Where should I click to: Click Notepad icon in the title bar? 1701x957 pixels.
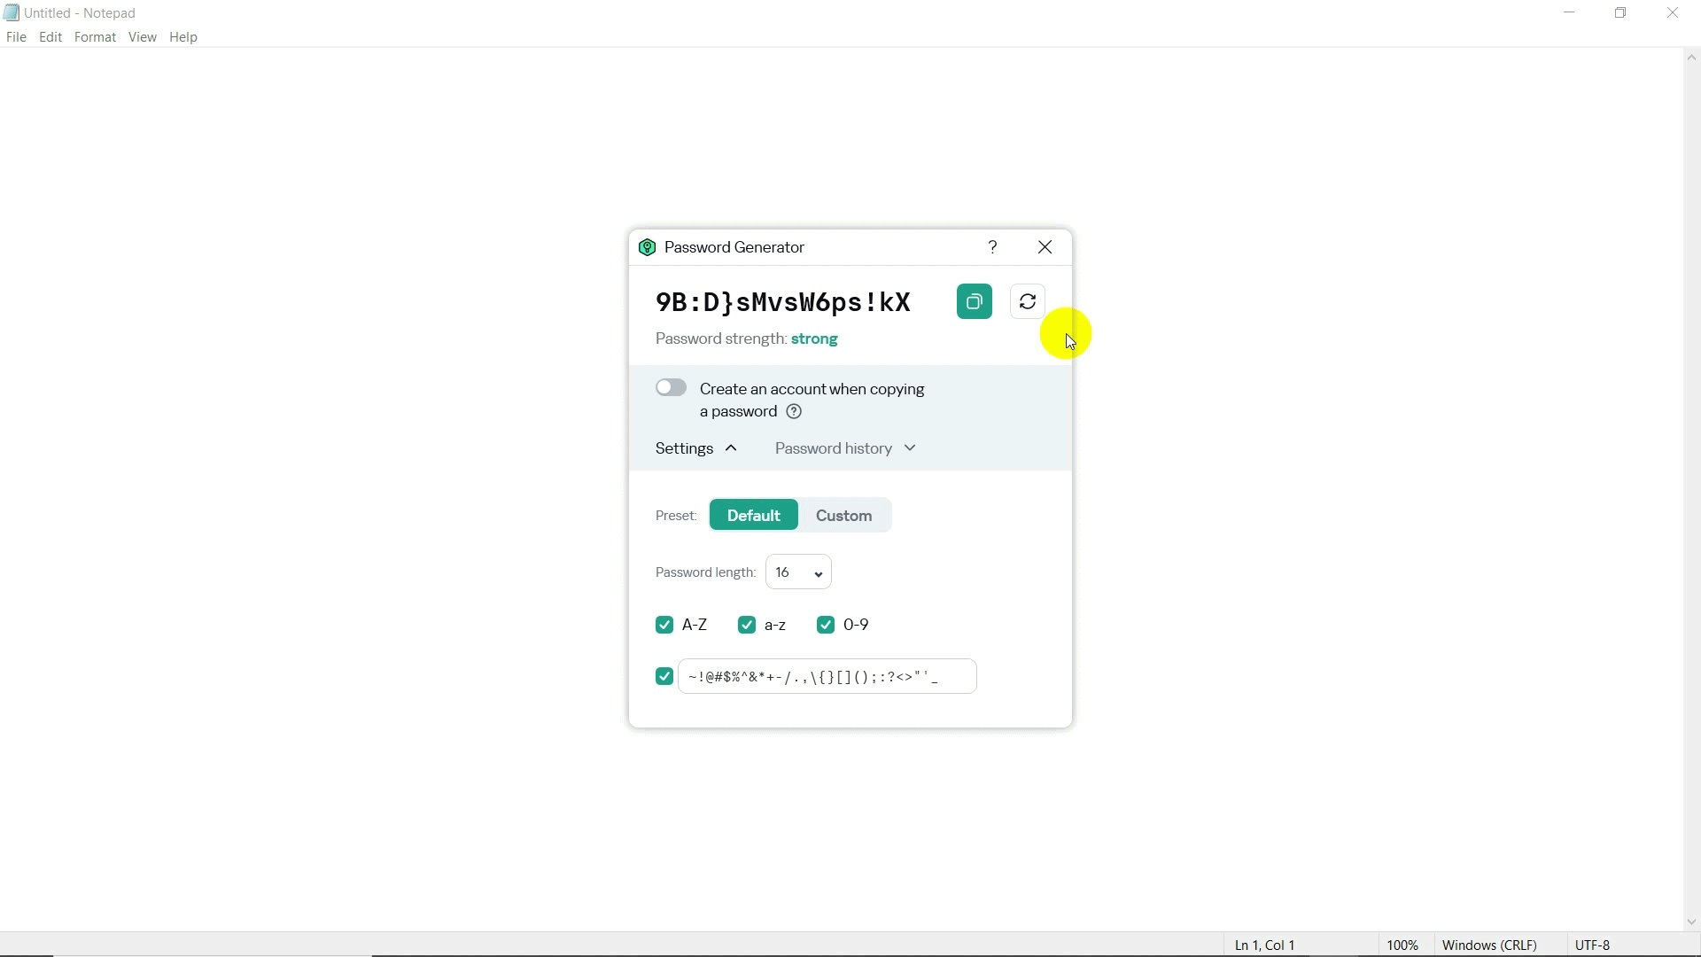pyautogui.click(x=12, y=12)
